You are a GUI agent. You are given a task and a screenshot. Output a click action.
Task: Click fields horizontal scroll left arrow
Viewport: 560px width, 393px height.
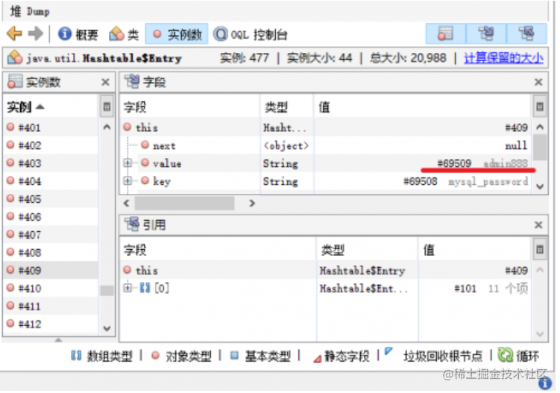click(x=127, y=203)
